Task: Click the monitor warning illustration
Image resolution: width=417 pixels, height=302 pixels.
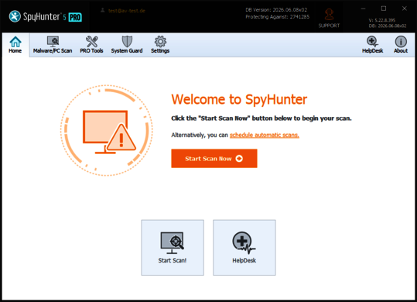Action: [107, 130]
